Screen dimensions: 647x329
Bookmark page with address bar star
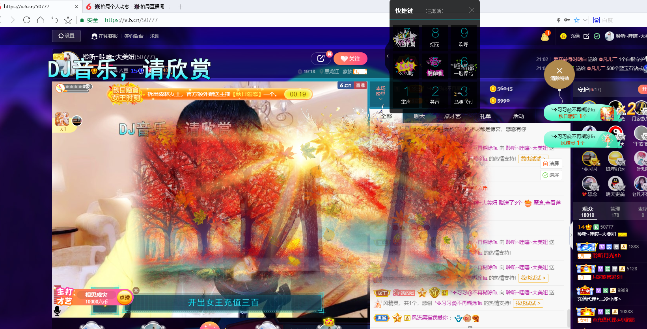[x=68, y=20]
